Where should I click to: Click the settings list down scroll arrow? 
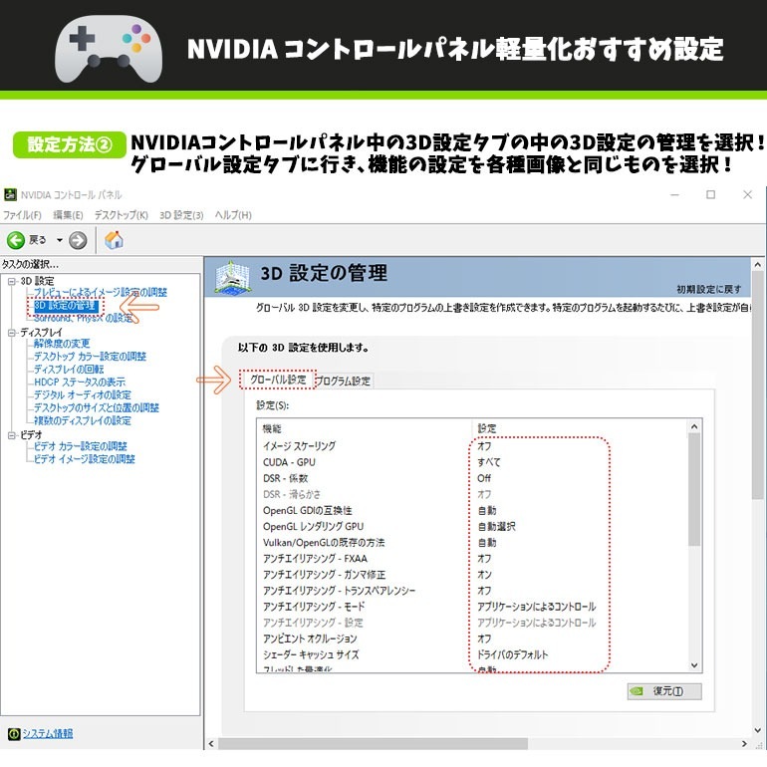694,665
